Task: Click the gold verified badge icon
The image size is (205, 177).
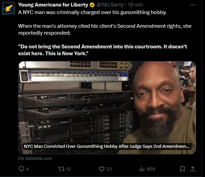Action: tap(92, 5)
